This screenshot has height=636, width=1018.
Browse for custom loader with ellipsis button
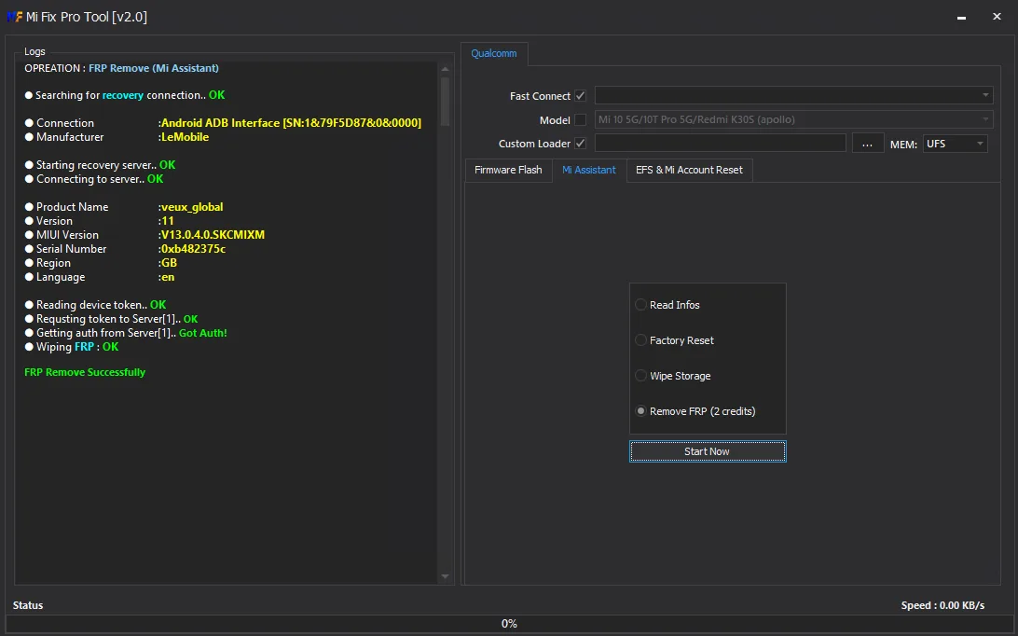point(867,144)
